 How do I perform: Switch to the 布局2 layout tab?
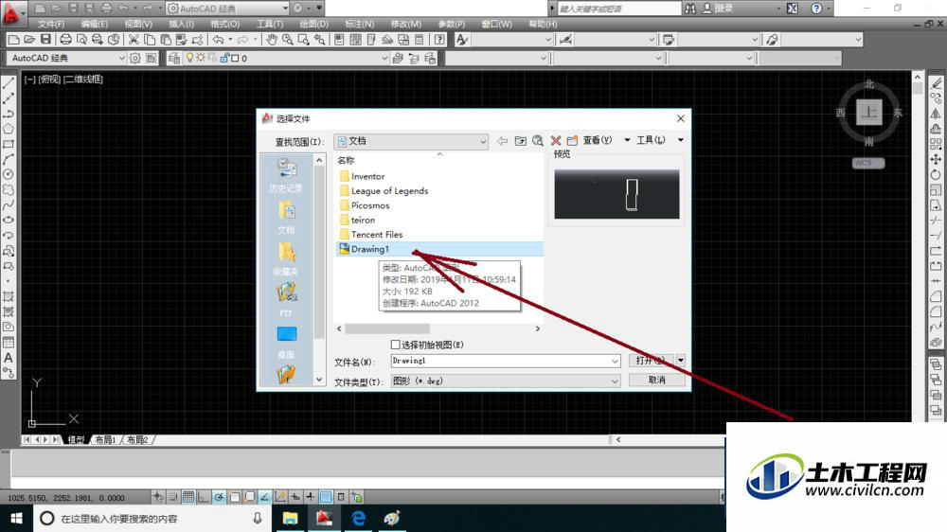(137, 439)
